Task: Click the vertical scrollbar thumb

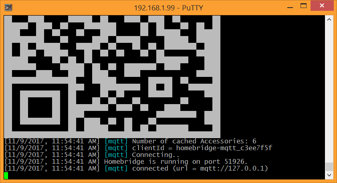Action: coord(329,167)
